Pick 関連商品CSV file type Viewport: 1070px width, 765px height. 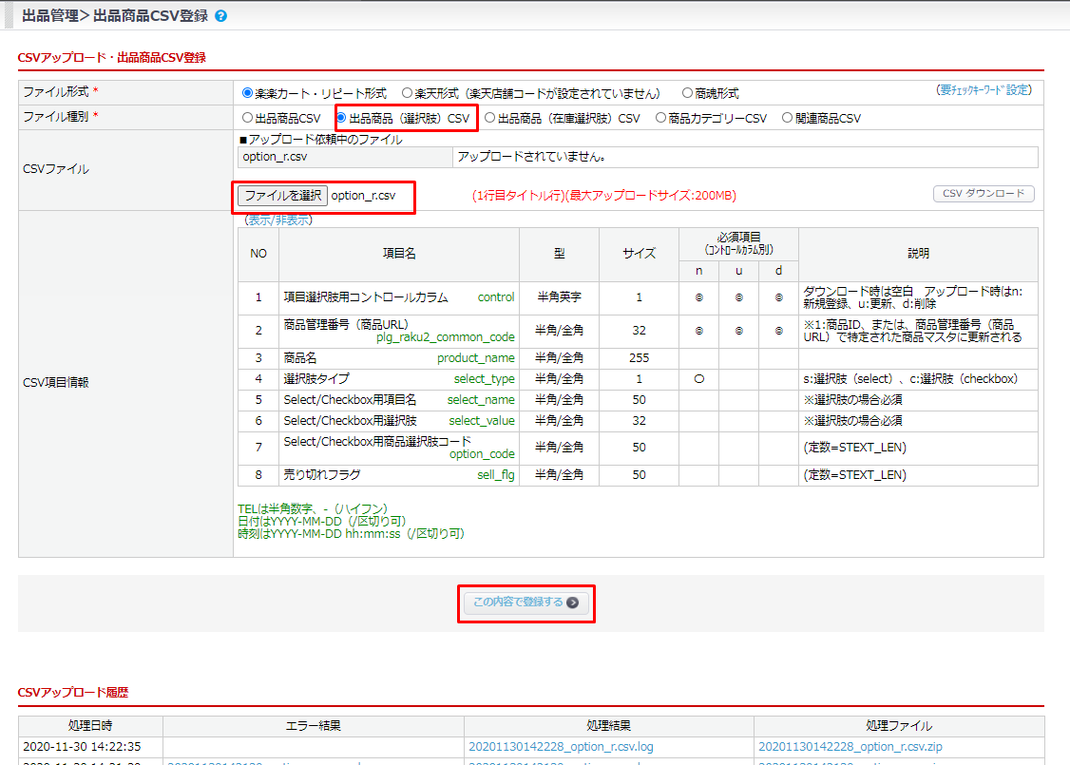(787, 119)
